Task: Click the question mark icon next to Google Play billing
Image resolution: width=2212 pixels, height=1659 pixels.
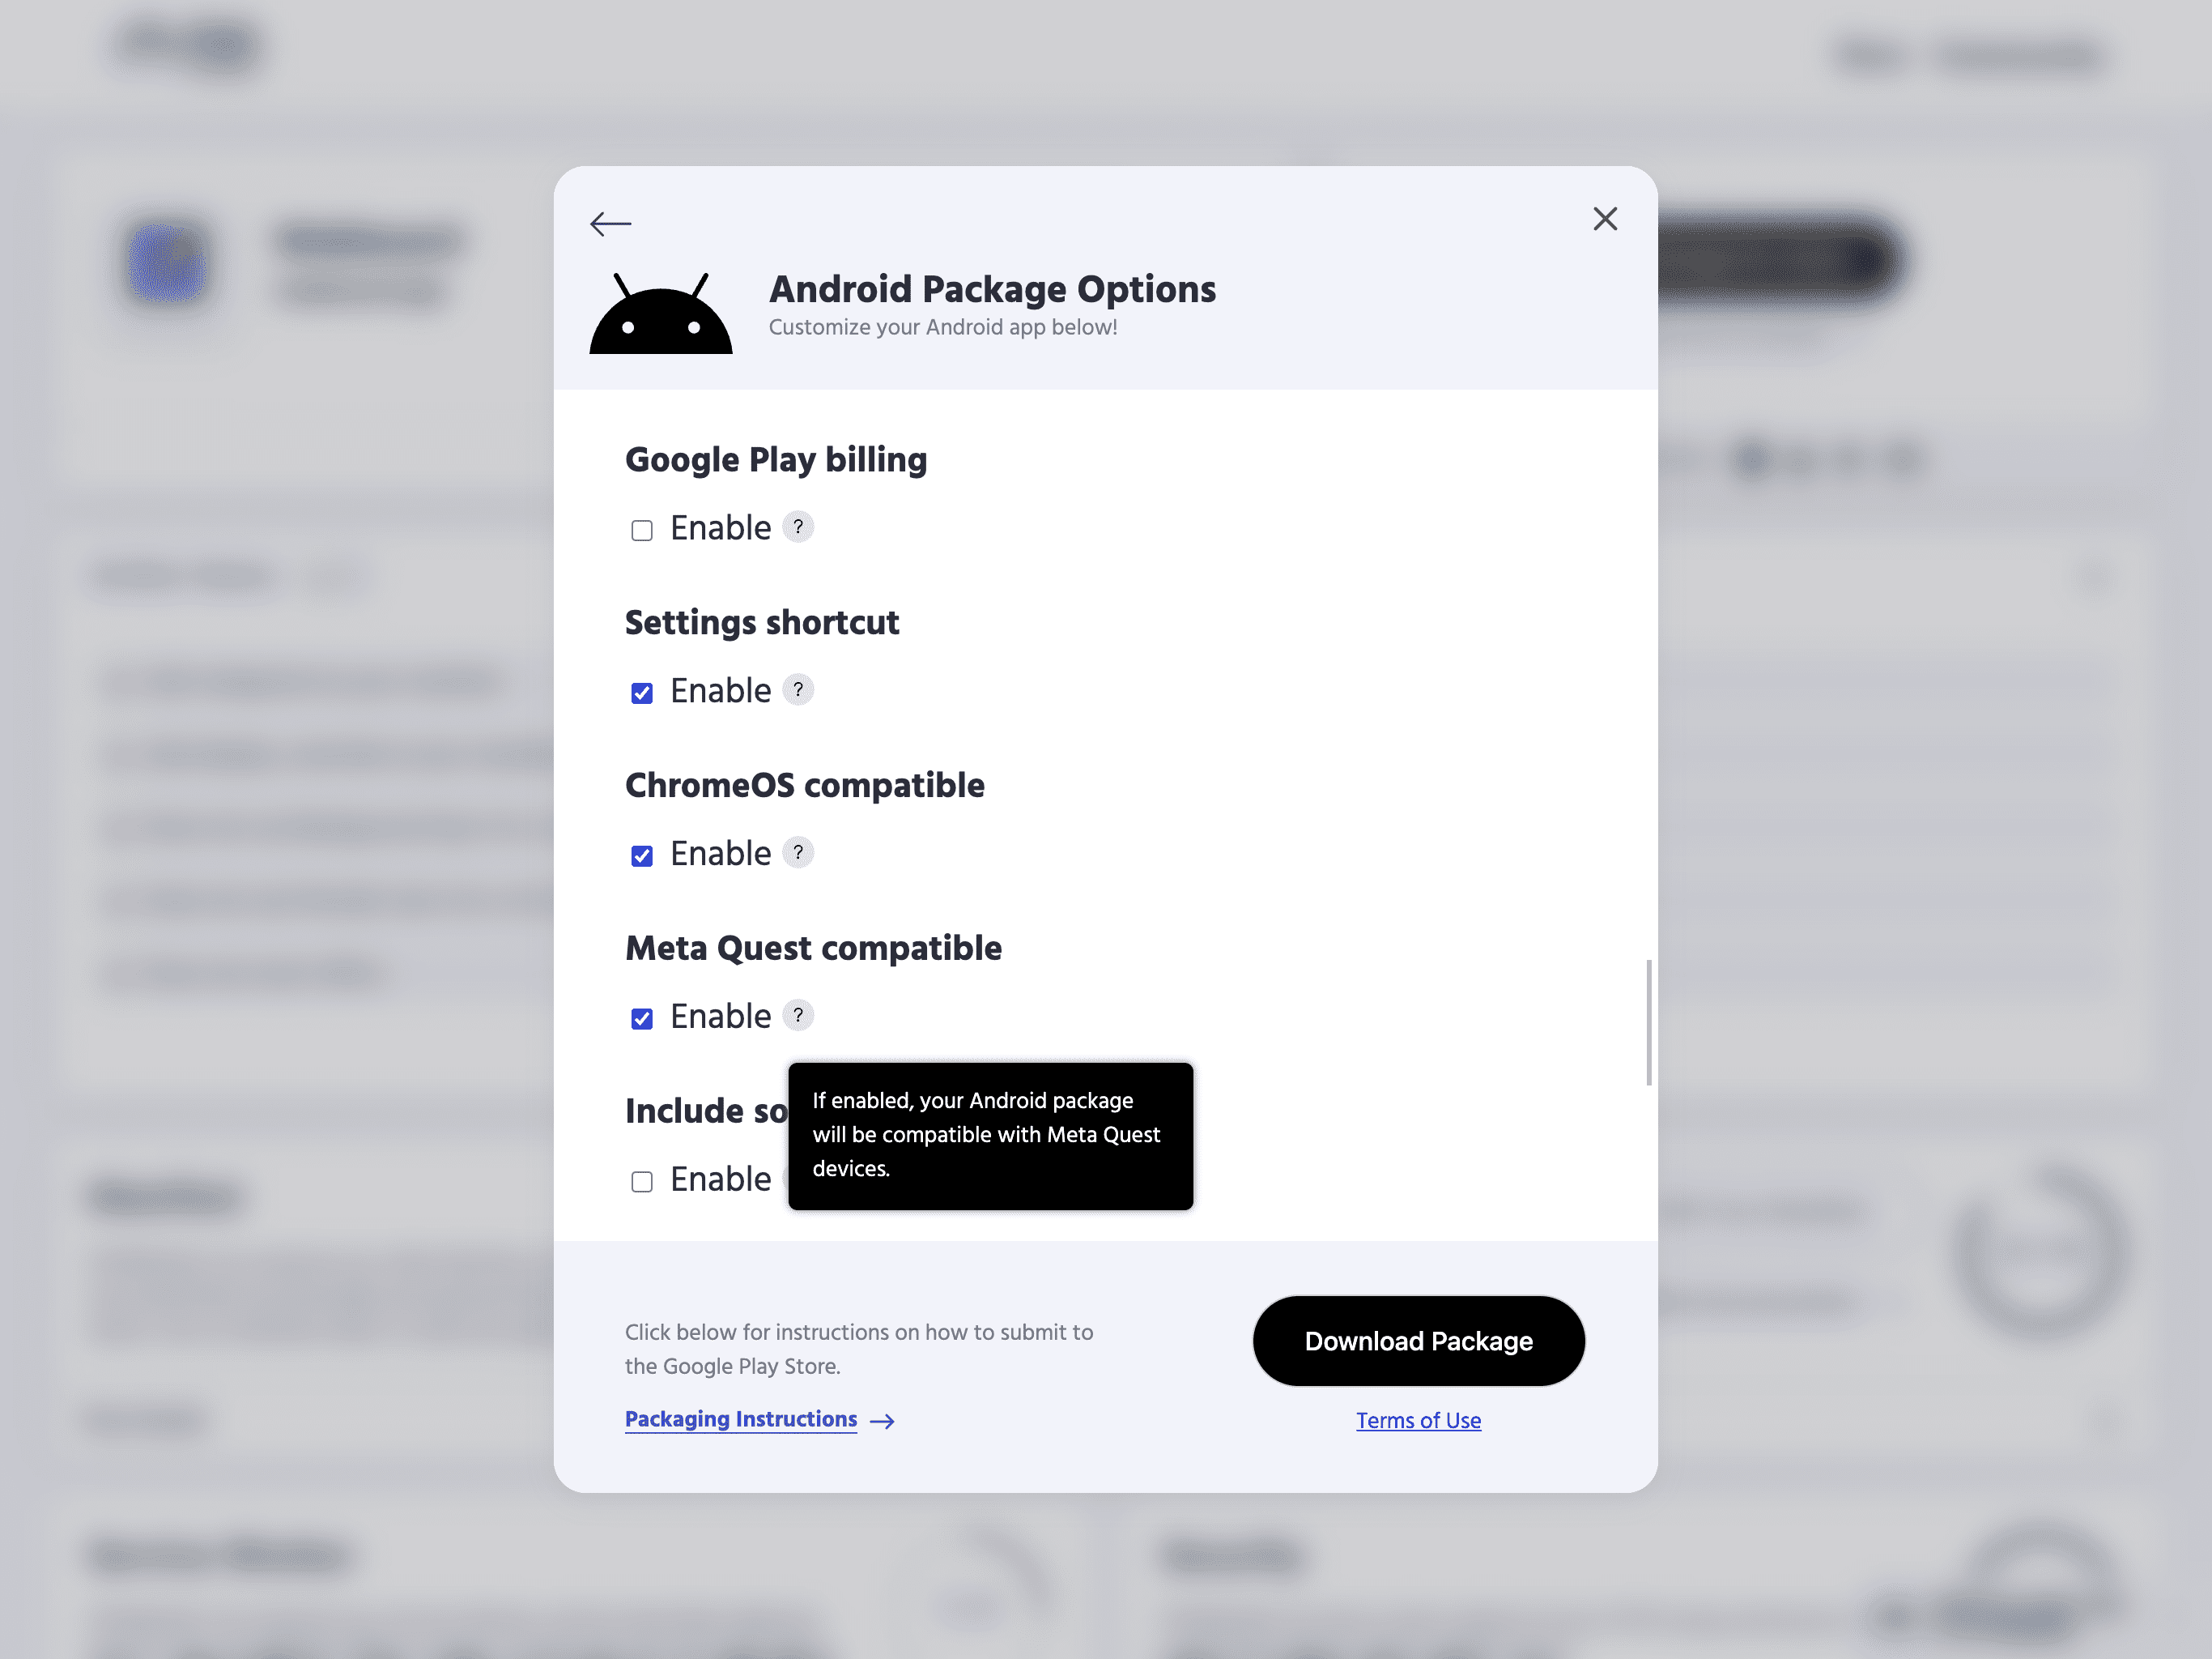Action: [x=796, y=527]
